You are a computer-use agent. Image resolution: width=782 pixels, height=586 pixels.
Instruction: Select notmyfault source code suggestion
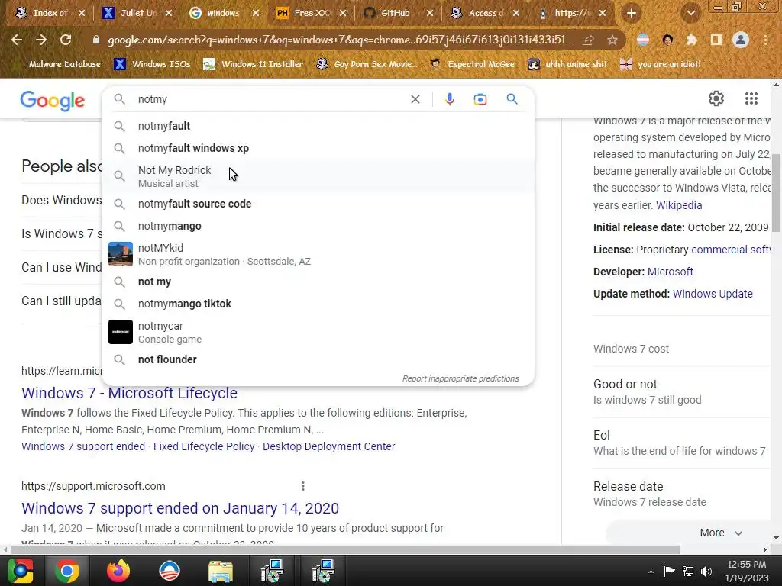(318, 204)
